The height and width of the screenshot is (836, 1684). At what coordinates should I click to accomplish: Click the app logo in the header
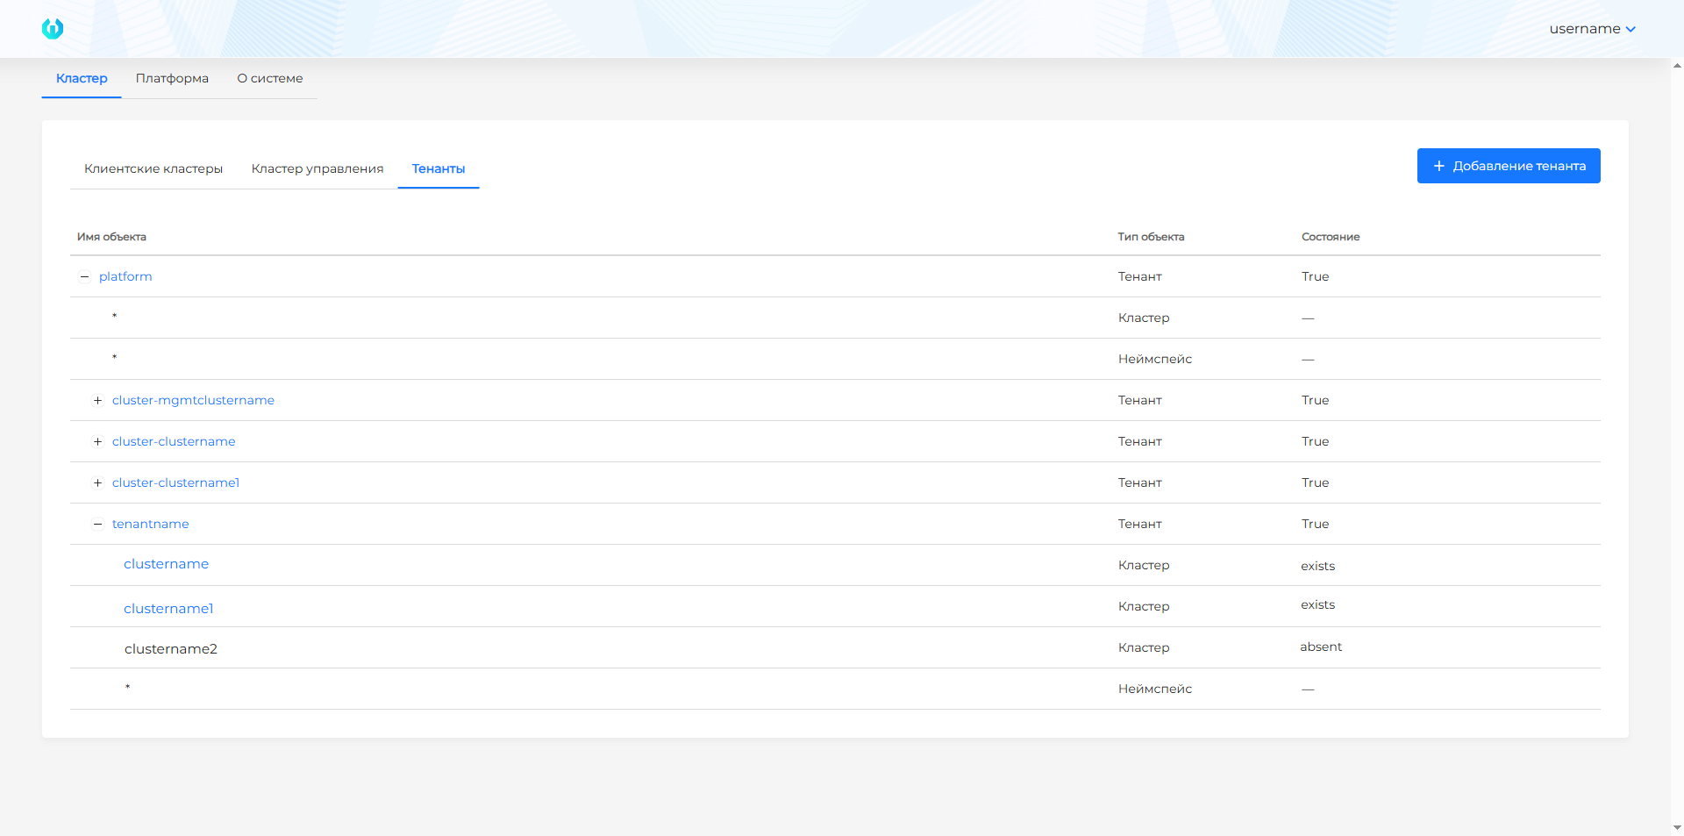pos(53,29)
